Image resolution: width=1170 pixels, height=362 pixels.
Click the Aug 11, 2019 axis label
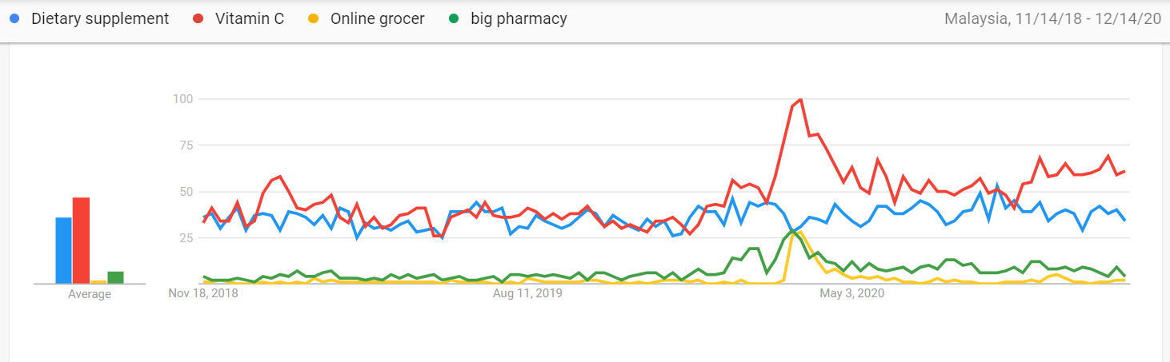click(x=527, y=293)
